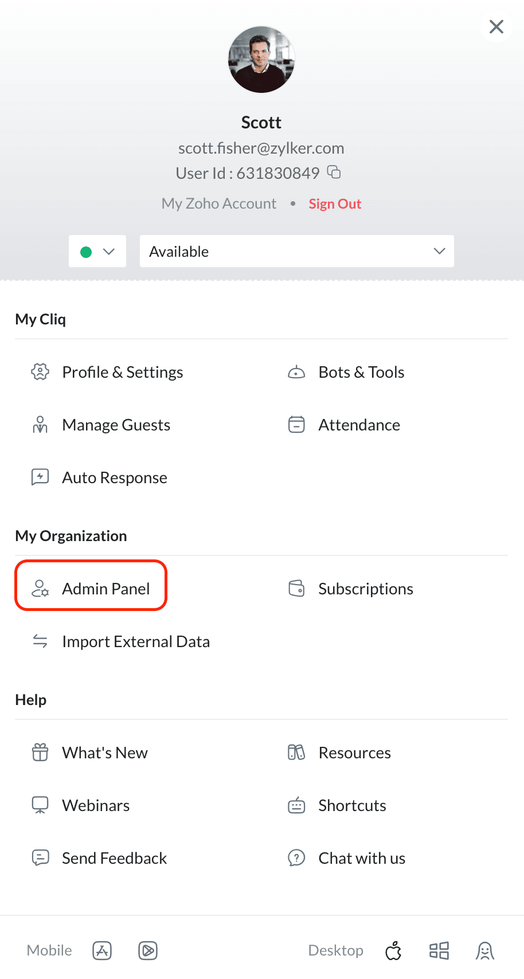Open Profile & Settings
Image resolution: width=524 pixels, height=979 pixels.
tap(107, 372)
